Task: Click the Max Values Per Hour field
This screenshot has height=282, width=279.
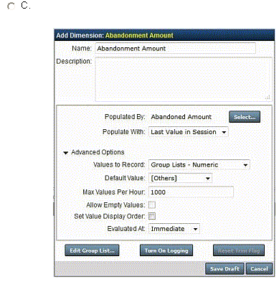Action: tap(191, 192)
